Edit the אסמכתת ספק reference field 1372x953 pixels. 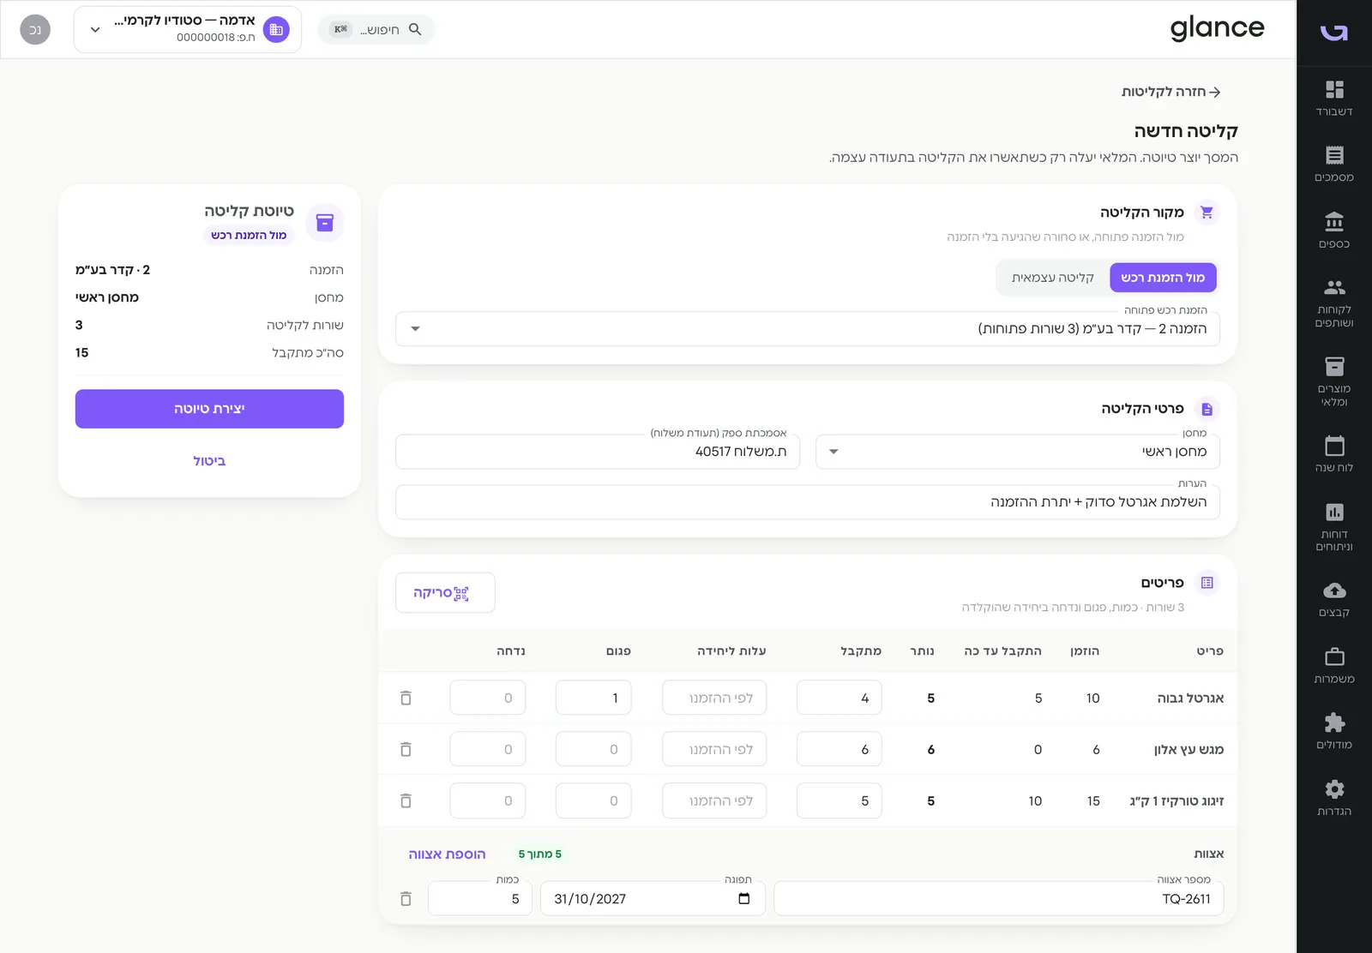tap(598, 452)
